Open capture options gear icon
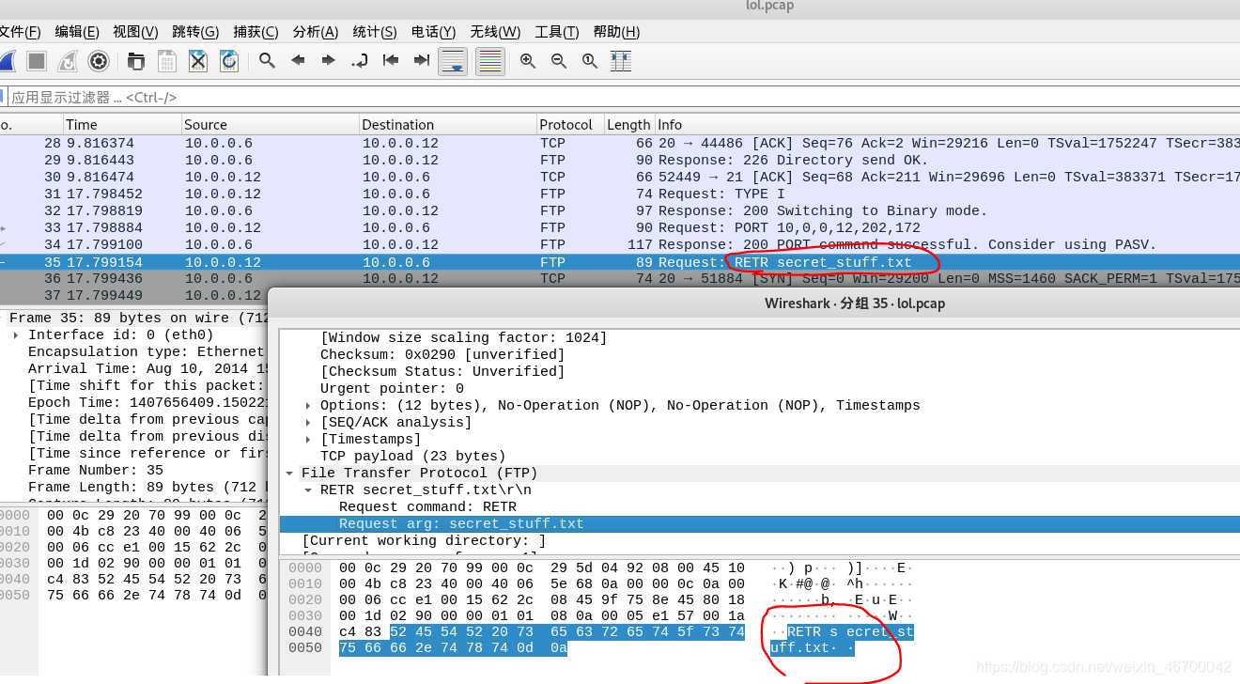 tap(99, 61)
